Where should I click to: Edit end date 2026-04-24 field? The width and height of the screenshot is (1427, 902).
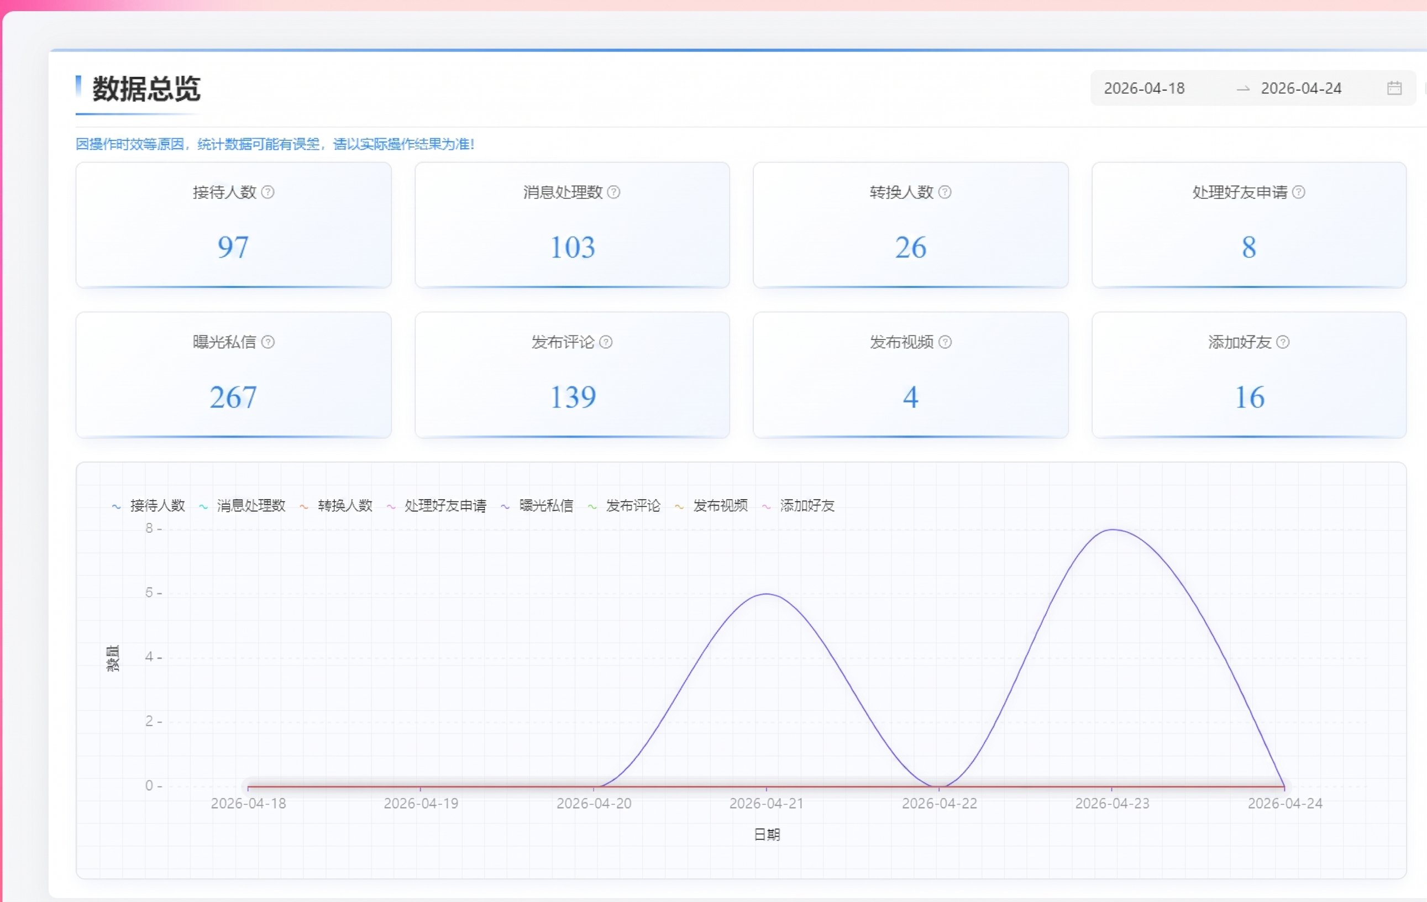(1302, 88)
